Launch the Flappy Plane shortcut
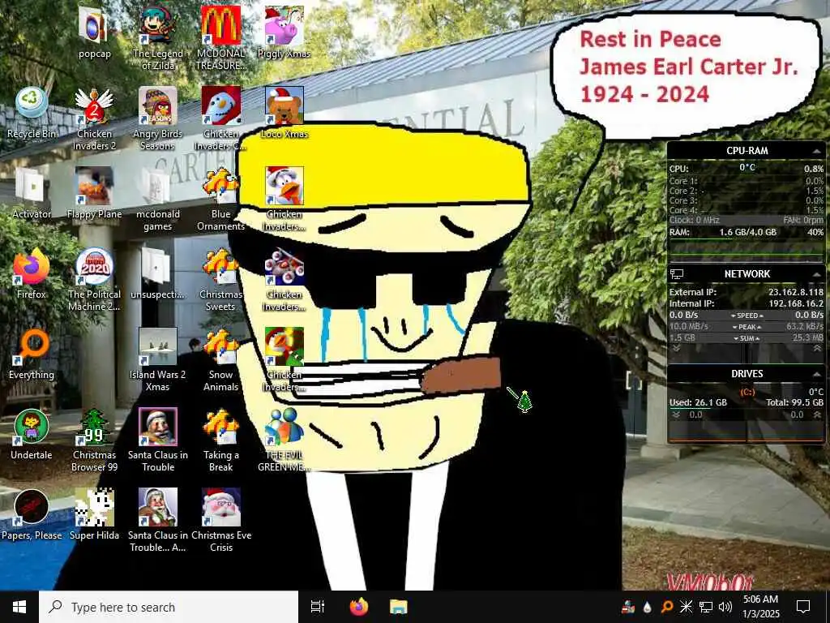The width and height of the screenshot is (830, 623). pyautogui.click(x=94, y=193)
